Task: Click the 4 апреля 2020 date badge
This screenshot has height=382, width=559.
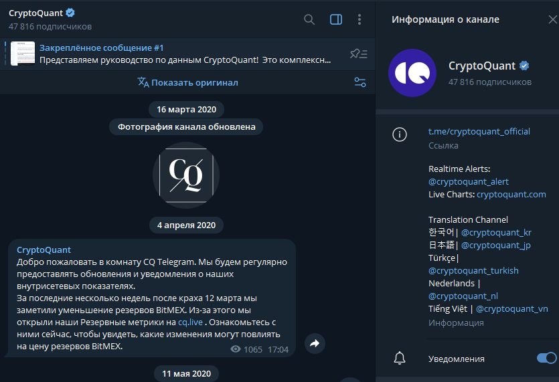Action: (187, 225)
